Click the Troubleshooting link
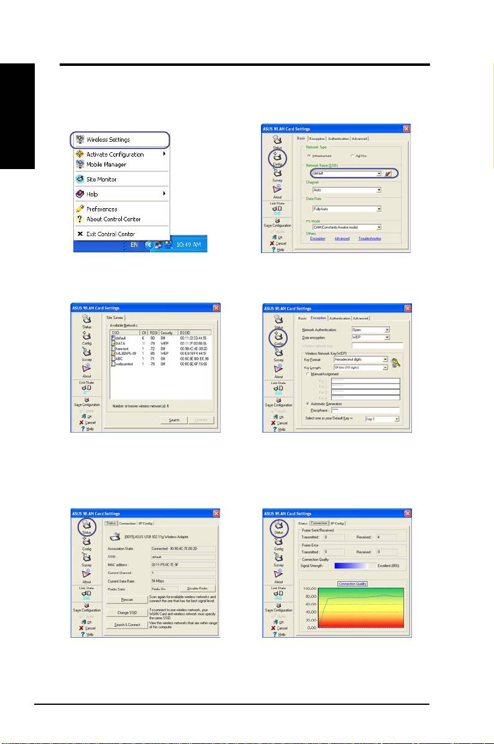 [370, 239]
